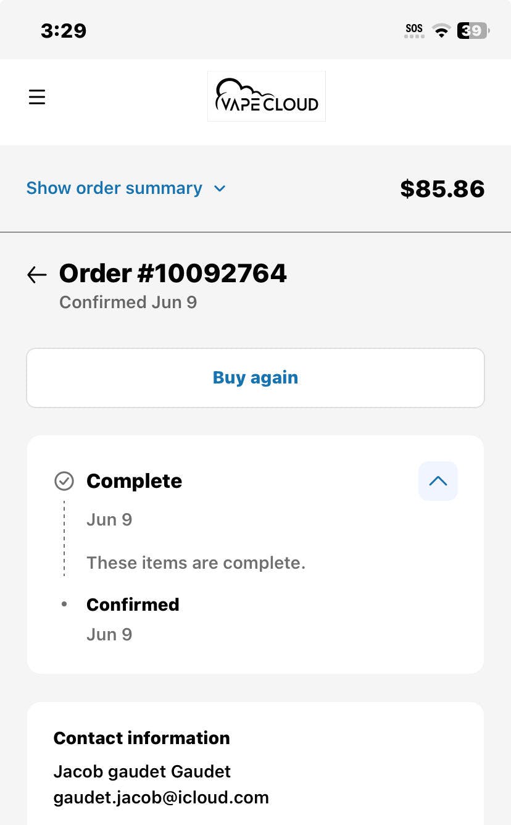This screenshot has height=825, width=511.
Task: Select the Contact information heading
Action: (142, 738)
